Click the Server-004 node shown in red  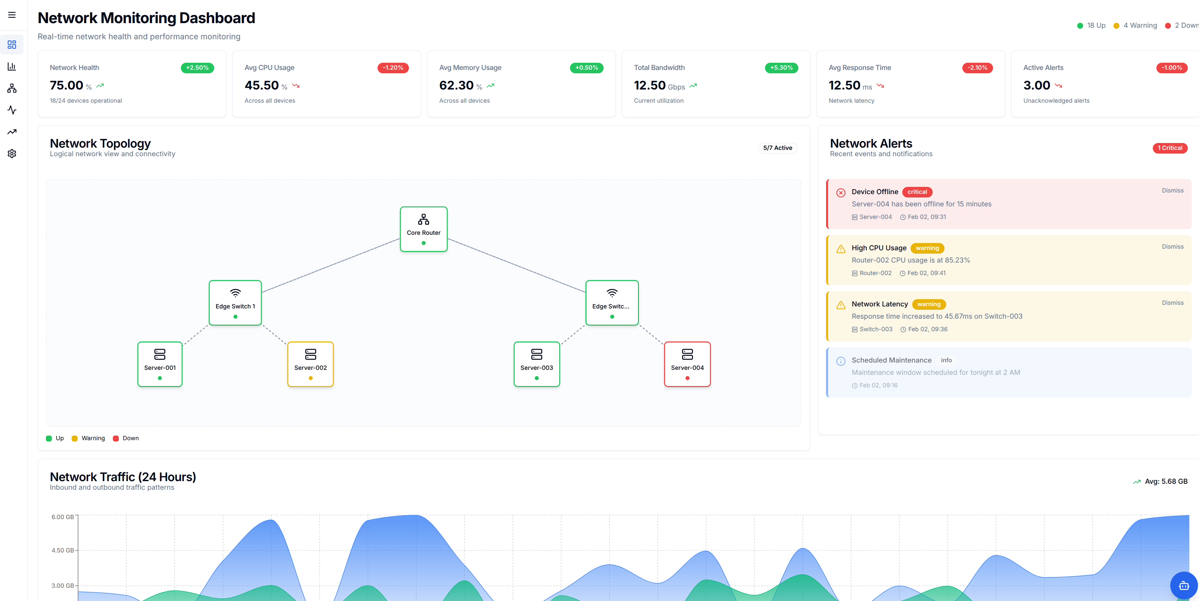tap(687, 364)
